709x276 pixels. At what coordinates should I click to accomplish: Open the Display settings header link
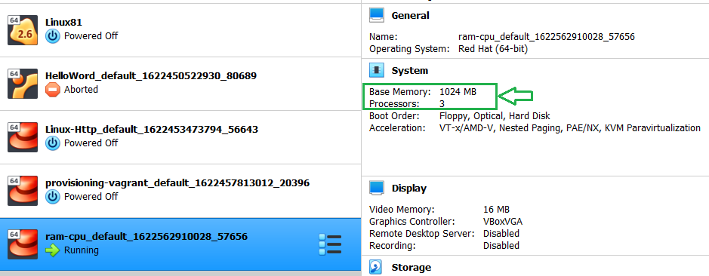(409, 189)
